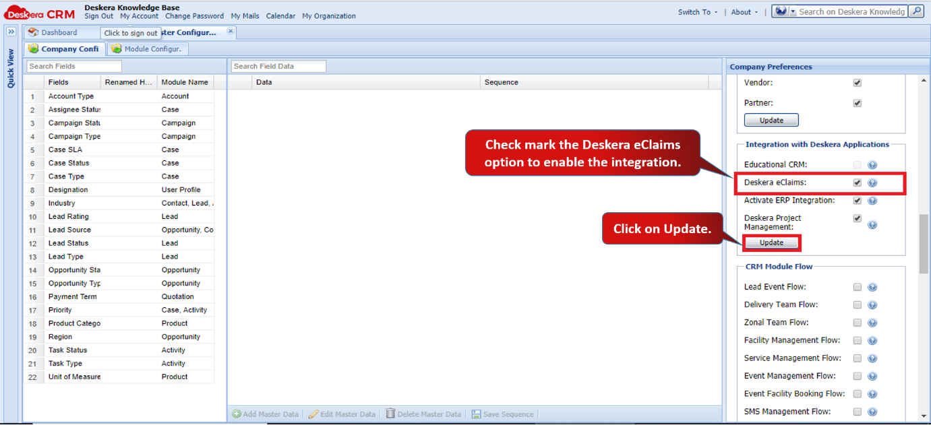931x425 pixels.
Task: Enable the Delivery Team Flow checkbox
Action: 858,304
